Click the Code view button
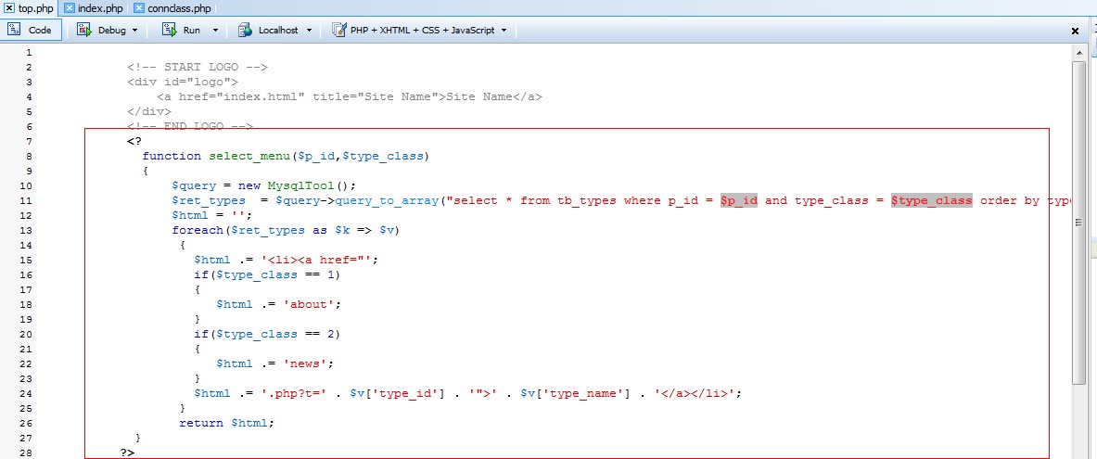 point(32,30)
